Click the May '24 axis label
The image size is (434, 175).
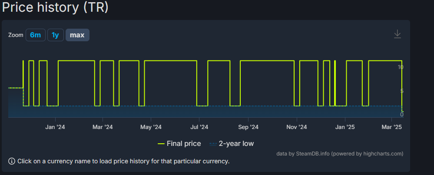click(151, 127)
